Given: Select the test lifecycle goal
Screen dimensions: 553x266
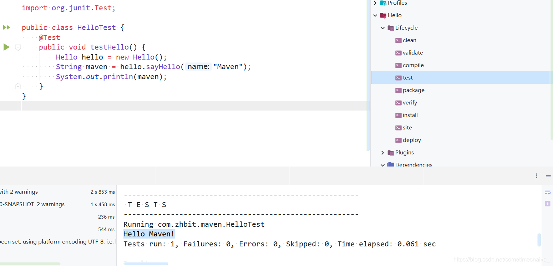Looking at the screenshot, I should pos(462,78).
